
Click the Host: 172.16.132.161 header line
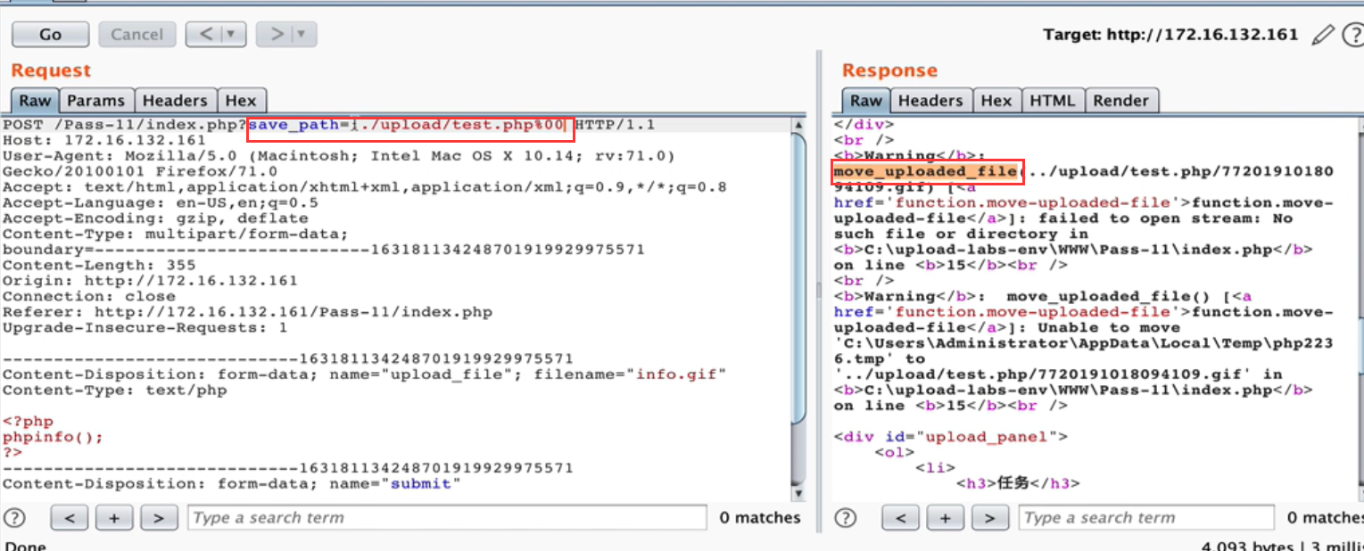103,140
